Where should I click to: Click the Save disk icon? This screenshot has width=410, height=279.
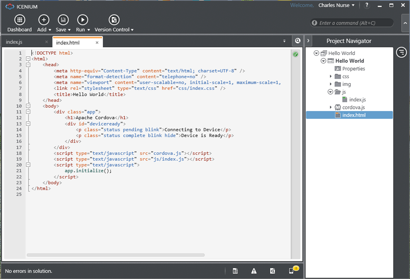[x=63, y=20]
